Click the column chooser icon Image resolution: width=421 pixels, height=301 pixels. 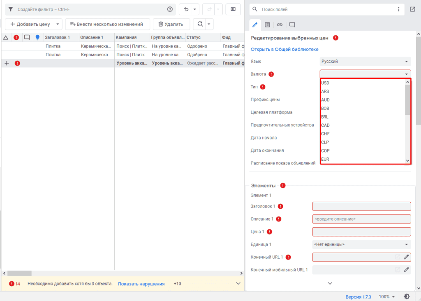[x=233, y=9]
